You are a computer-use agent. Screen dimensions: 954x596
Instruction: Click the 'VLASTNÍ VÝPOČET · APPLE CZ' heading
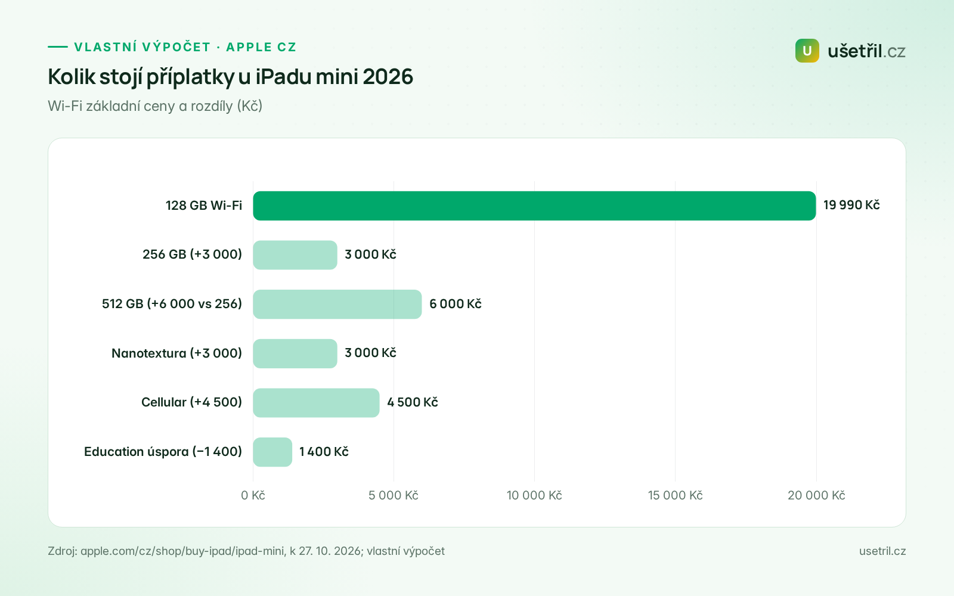(185, 47)
